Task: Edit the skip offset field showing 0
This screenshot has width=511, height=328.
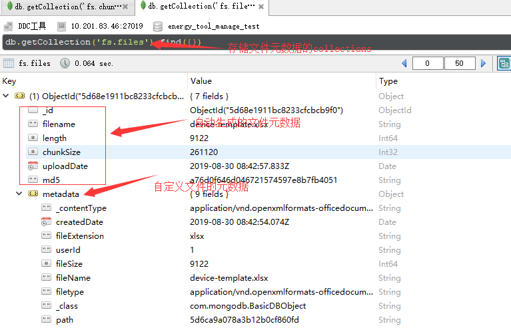Action: [x=428, y=63]
